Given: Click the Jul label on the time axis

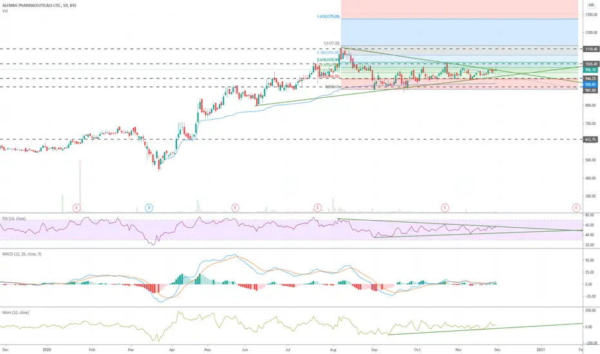Looking at the screenshot, I should point(288,349).
